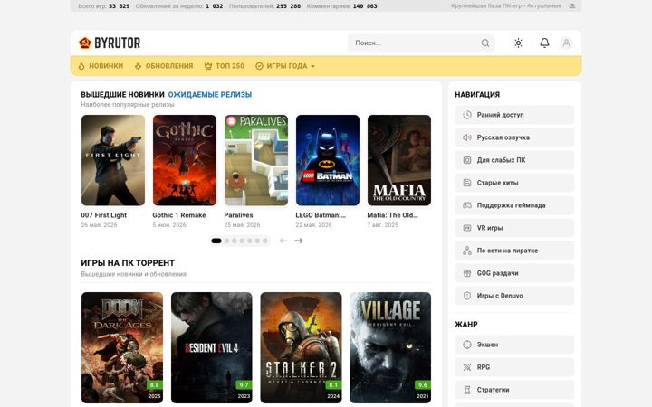Click the chess piece Стратегии icon
Viewport: 652px width, 407px height.
(467, 390)
